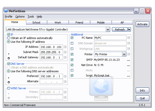This screenshot has width=155, height=111.
Task: Click the small icon beside the IP Address field
Action: 65,47
